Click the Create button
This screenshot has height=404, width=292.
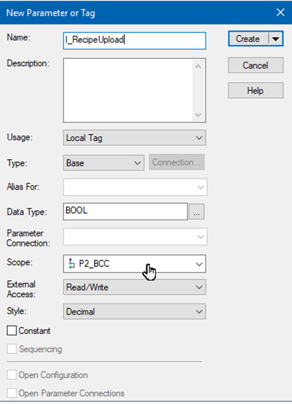click(248, 39)
